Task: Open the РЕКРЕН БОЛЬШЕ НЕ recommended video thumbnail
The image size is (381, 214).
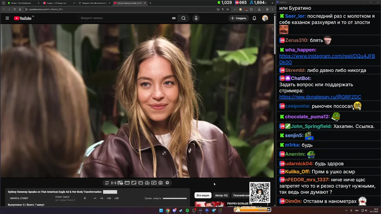Action: click(x=210, y=204)
